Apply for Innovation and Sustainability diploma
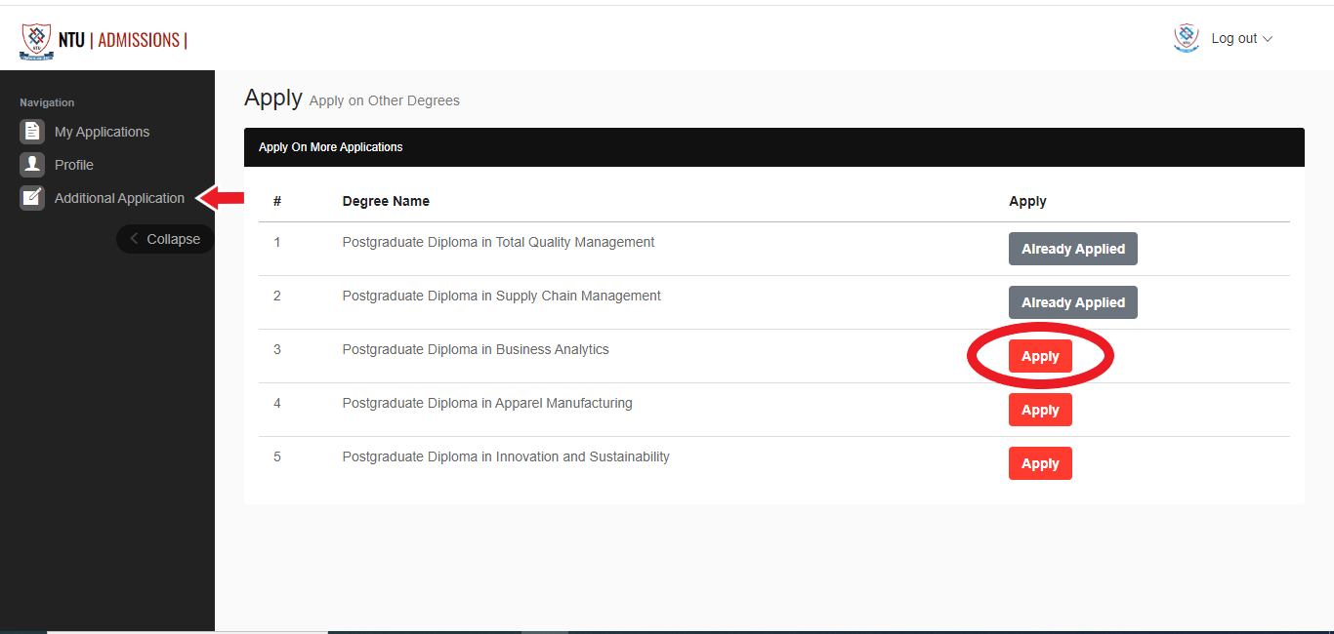The height and width of the screenshot is (634, 1334). pyautogui.click(x=1040, y=463)
